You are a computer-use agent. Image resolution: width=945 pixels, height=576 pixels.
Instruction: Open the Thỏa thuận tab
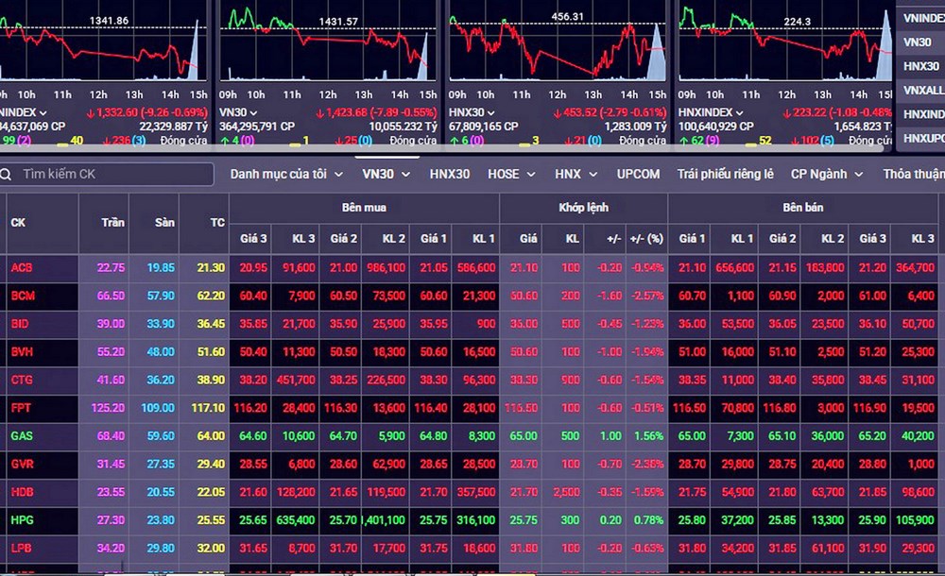tap(914, 174)
